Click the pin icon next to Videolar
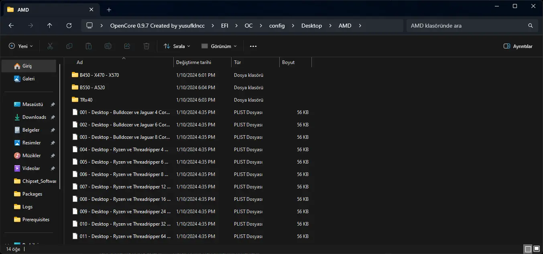This screenshot has width=543, height=254. [53, 168]
